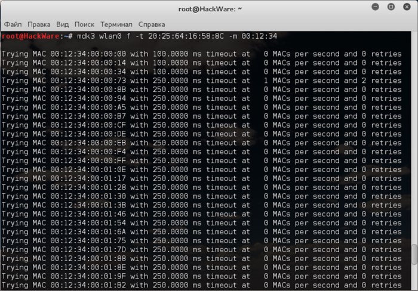The width and height of the screenshot is (418, 291).
Task: Click the "2" retries value on 00:73 line
Action: coord(364,81)
